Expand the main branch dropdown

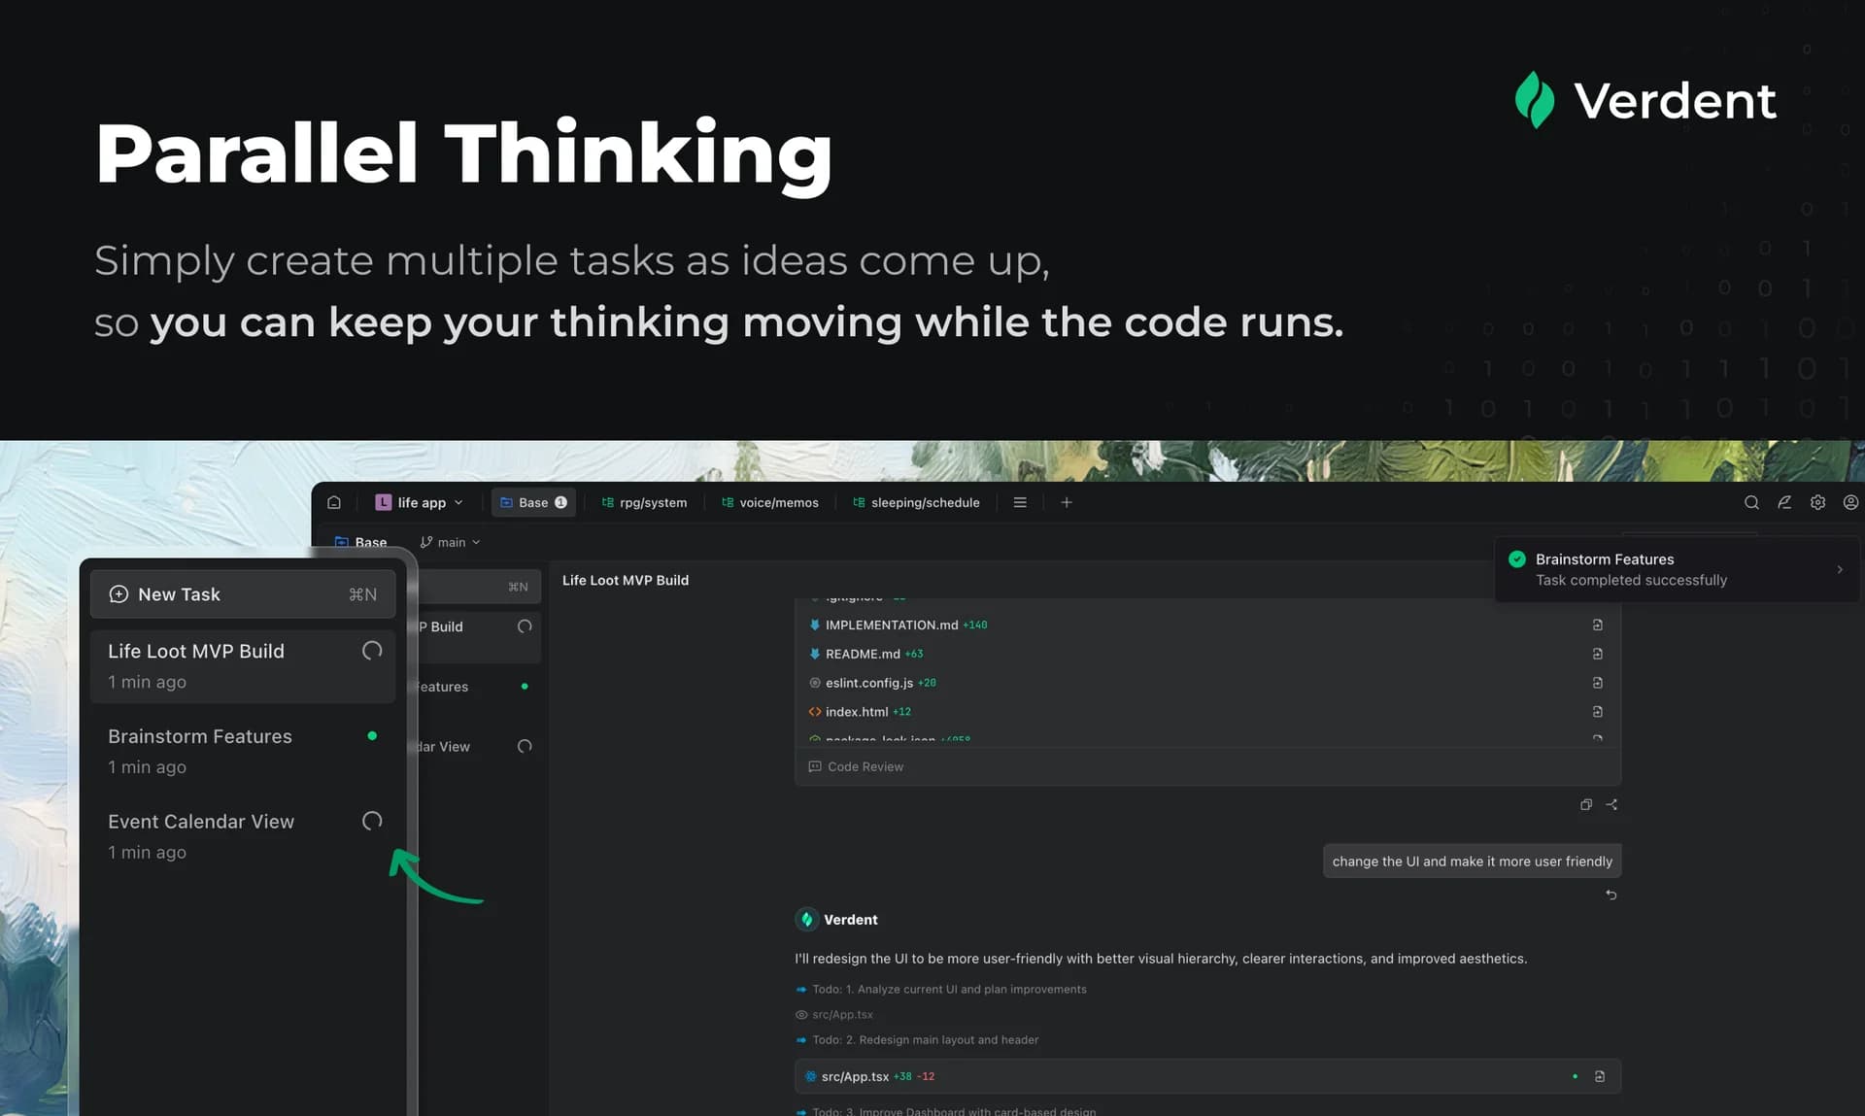coord(451,542)
